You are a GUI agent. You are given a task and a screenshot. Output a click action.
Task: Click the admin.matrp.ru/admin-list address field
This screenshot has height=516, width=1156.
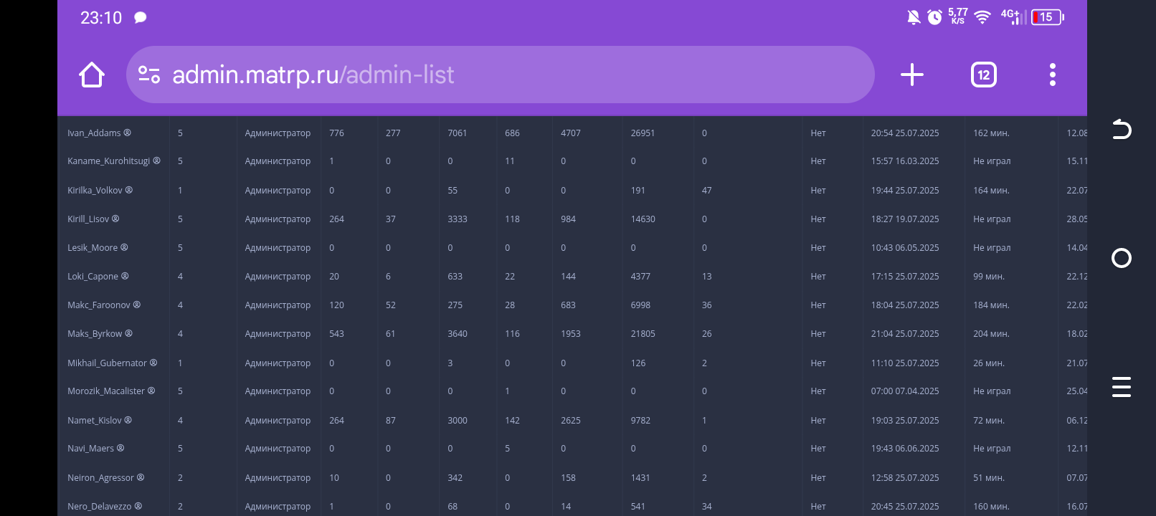click(501, 75)
